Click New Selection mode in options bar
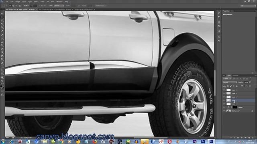 pyautogui.click(x=10, y=6)
